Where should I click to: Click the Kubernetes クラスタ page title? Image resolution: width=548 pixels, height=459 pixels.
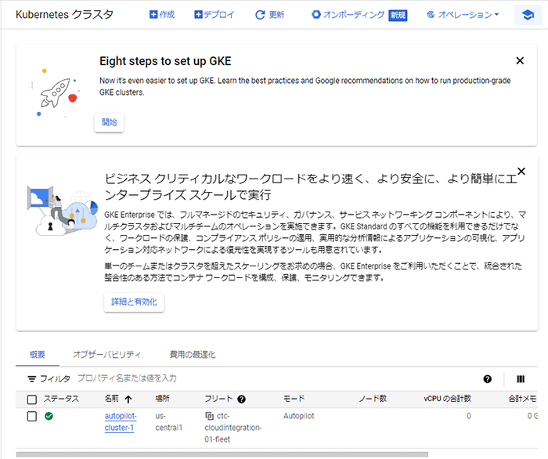[65, 15]
